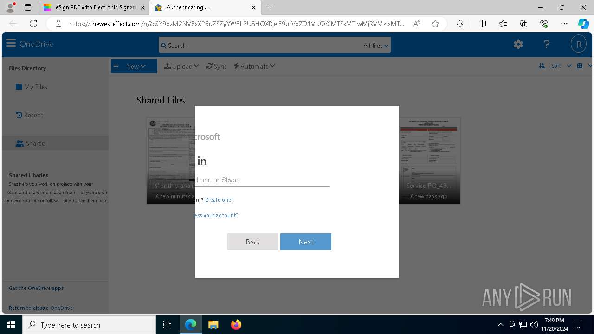Open the OneDrive hamburger menu
Screen dimensions: 594x334
coord(11,44)
